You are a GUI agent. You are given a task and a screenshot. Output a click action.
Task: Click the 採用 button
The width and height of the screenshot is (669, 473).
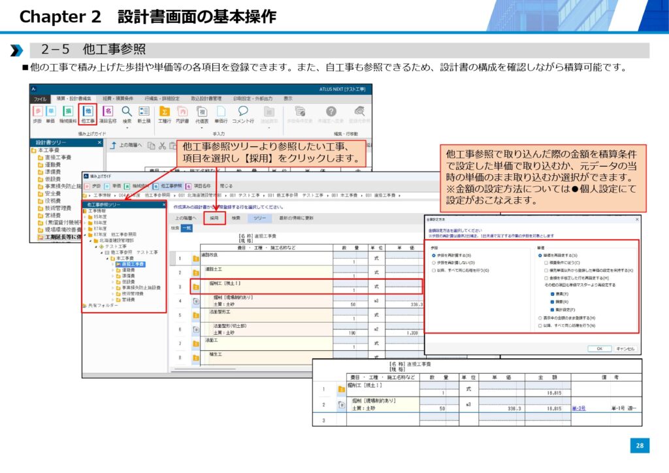[x=214, y=218]
